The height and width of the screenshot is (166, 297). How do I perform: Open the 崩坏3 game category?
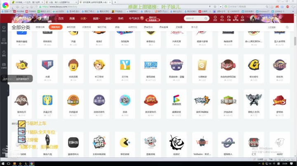pos(202,104)
